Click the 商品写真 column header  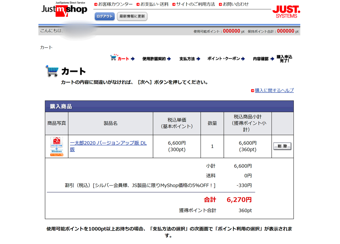(x=57, y=123)
